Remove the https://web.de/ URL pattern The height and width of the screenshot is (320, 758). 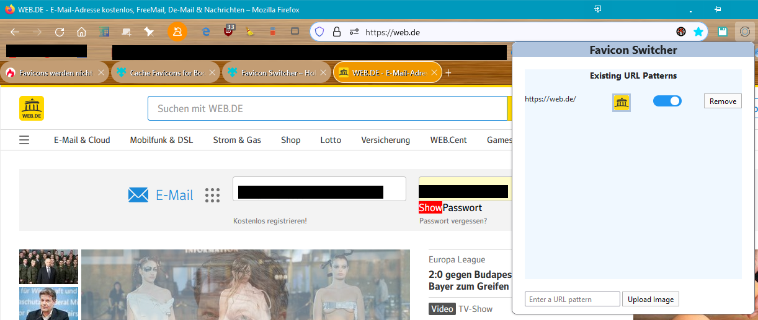pos(723,101)
